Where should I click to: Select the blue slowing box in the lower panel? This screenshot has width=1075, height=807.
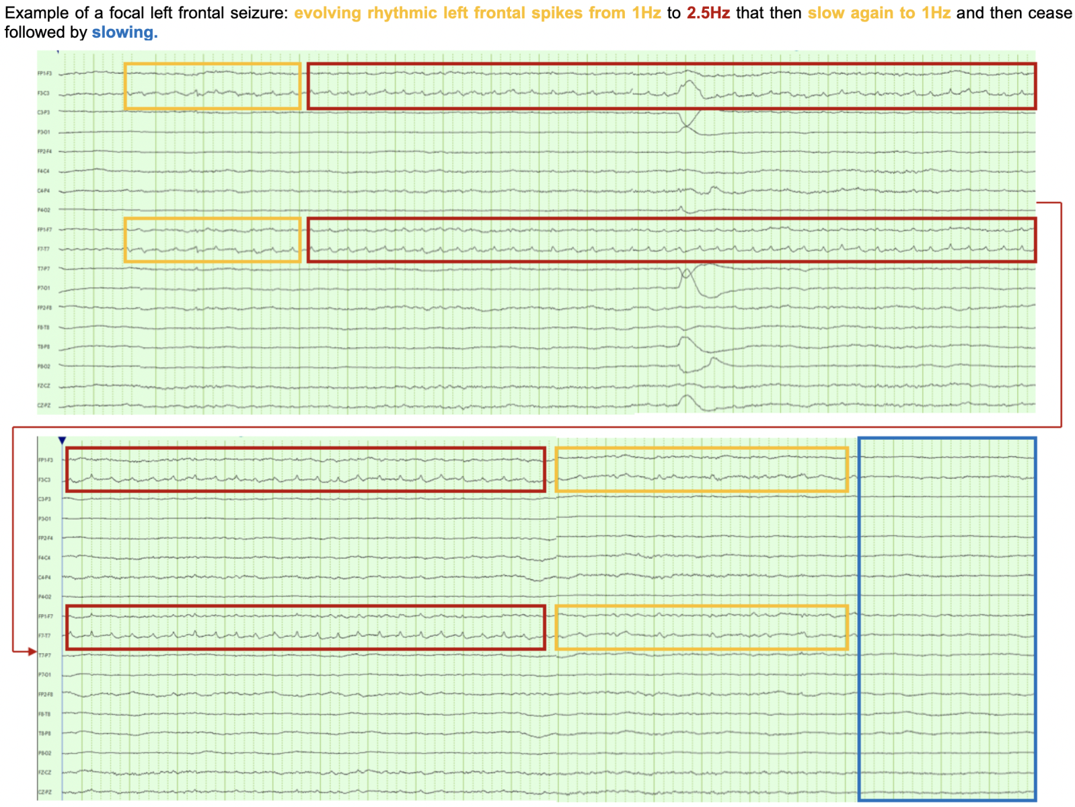point(947,619)
